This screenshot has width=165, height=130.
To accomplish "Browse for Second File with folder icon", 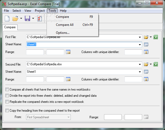I will 146,64.
